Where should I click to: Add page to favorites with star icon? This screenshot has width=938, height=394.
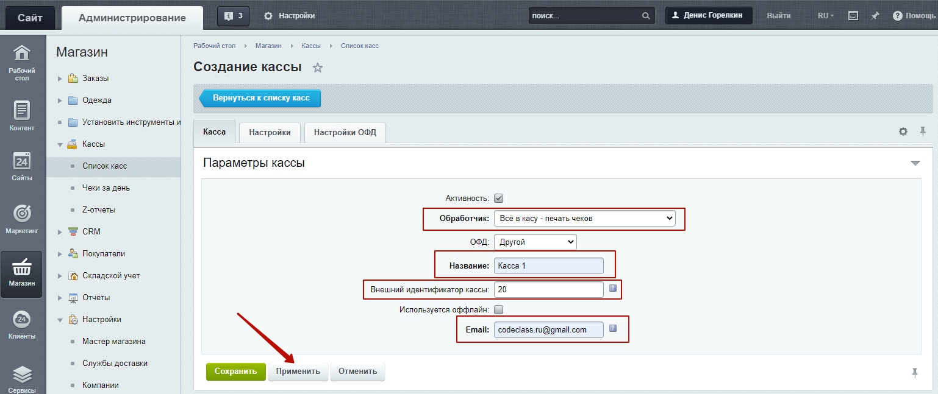[x=317, y=68]
